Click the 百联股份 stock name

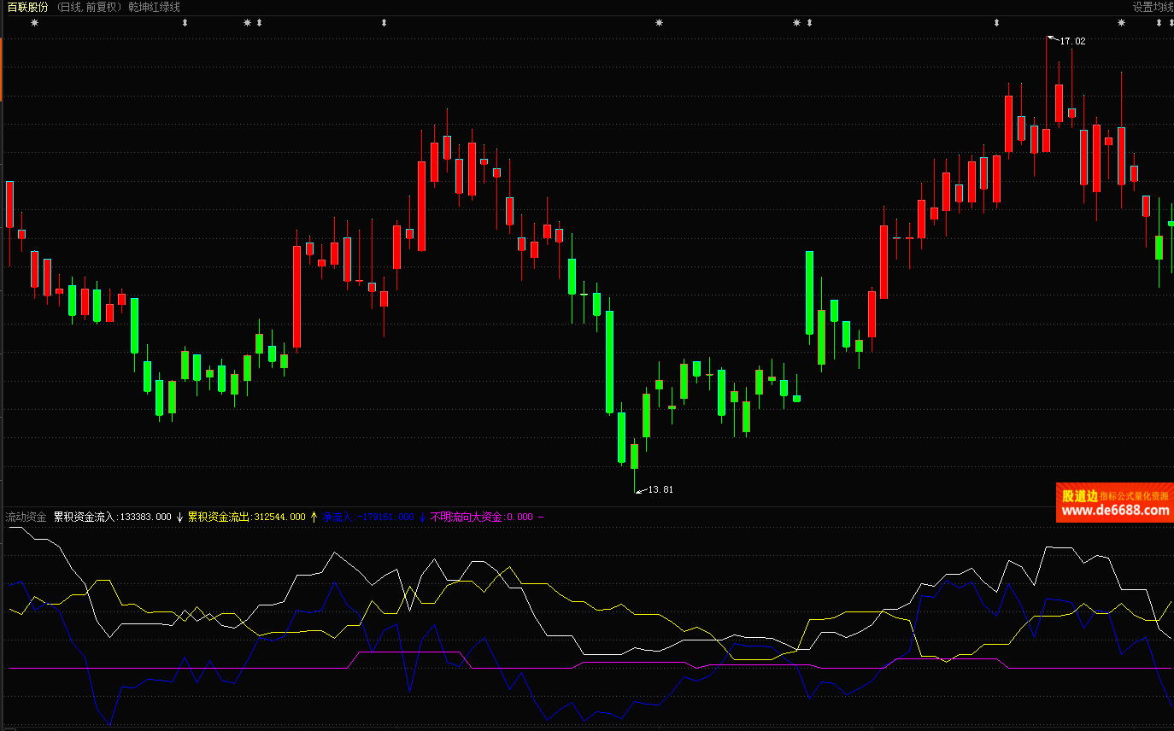click(x=27, y=7)
